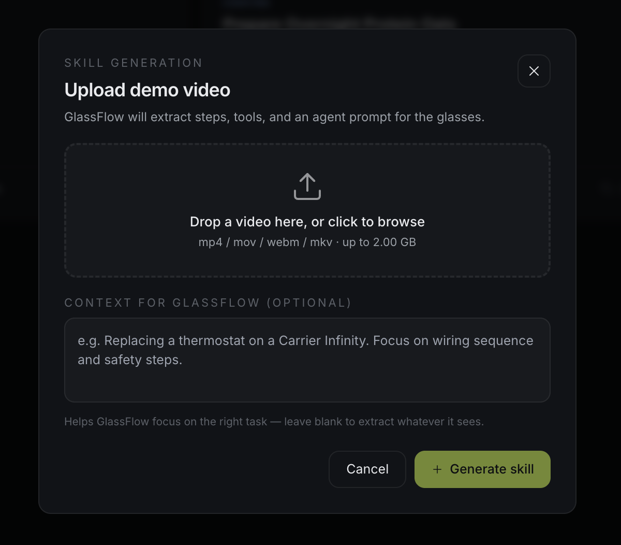Click the Generate skill button

(482, 469)
